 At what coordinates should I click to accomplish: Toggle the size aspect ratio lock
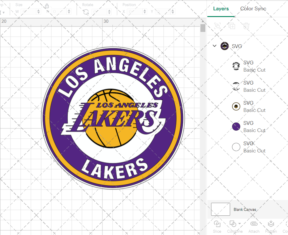47,6
